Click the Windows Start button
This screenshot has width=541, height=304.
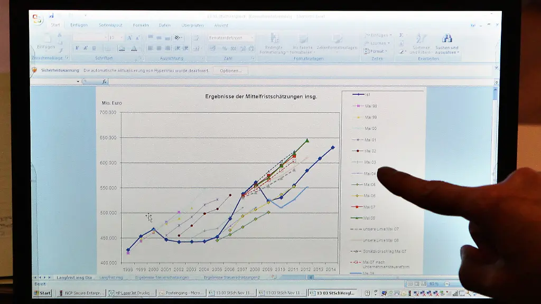45,293
